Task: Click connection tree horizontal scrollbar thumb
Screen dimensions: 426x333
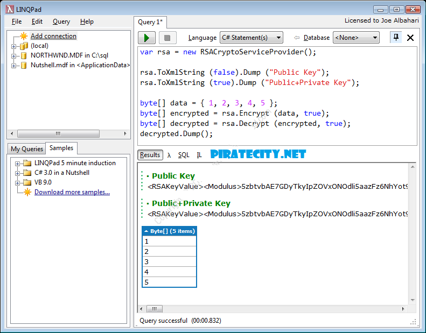Action: 58,133
